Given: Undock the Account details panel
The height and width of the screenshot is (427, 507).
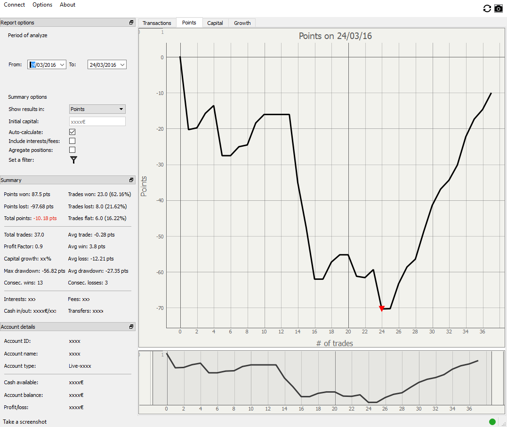Looking at the screenshot, I should coord(131,327).
